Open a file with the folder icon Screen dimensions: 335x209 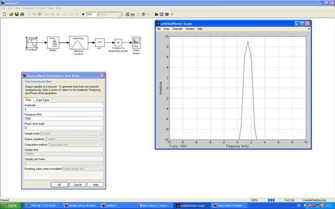click(11, 14)
